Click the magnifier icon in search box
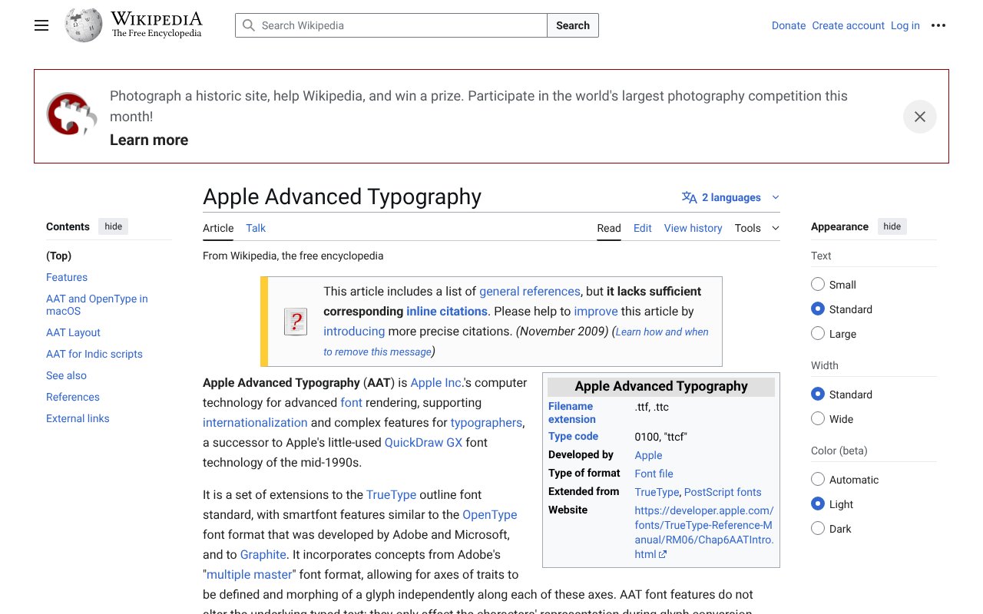 (x=248, y=25)
